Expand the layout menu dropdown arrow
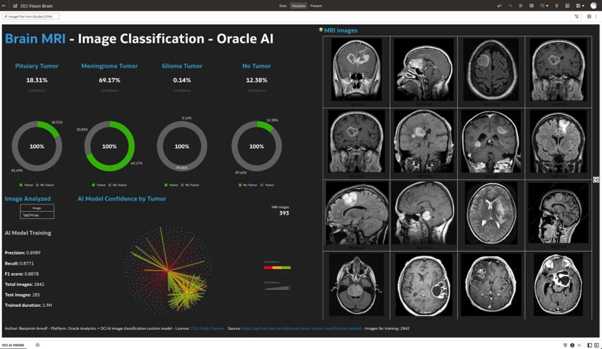 click(547, 6)
